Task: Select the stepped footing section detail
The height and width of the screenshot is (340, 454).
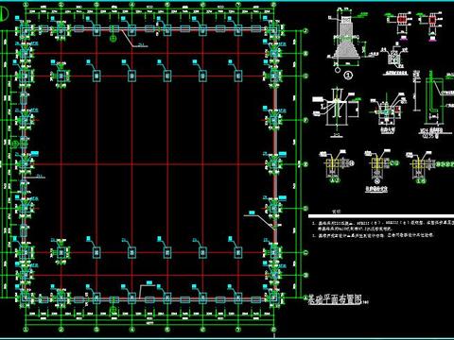Action: [x=347, y=39]
